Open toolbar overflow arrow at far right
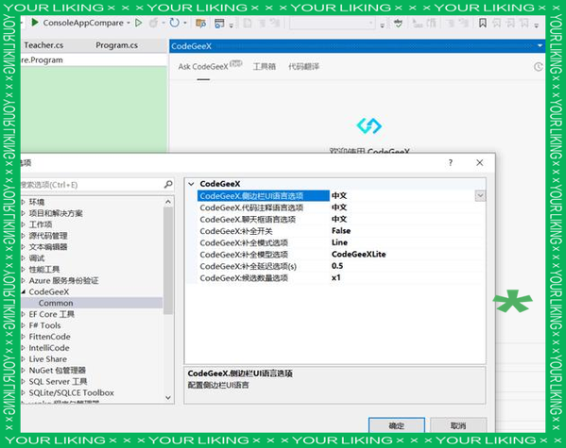This screenshot has height=448, width=566. [x=537, y=25]
